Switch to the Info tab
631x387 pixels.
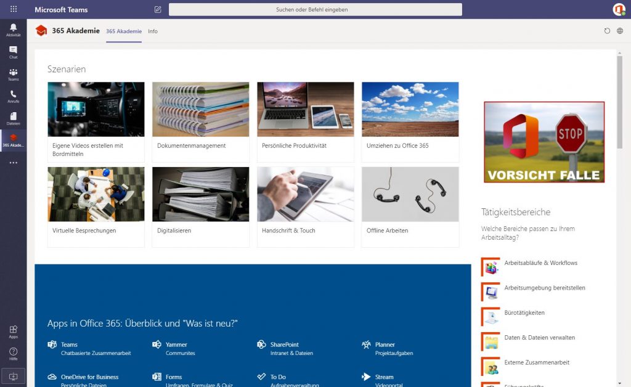point(153,31)
